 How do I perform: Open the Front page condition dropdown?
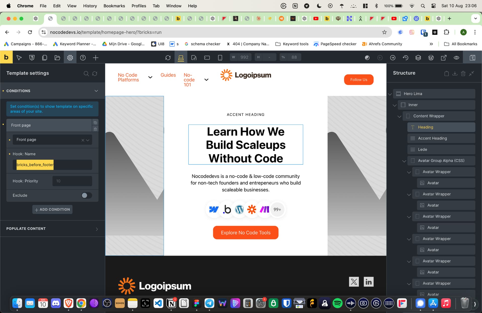point(52,140)
